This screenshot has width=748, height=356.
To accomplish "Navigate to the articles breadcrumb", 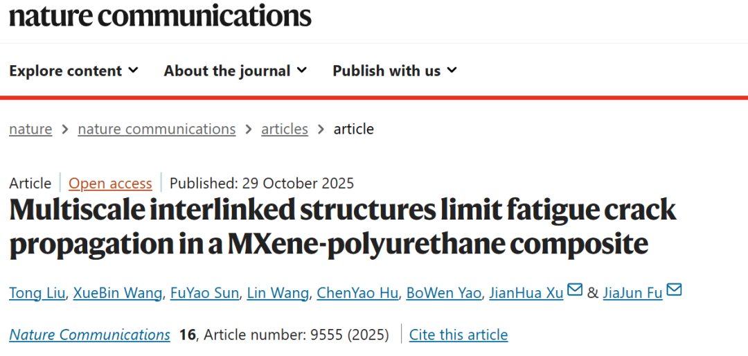I will 285,129.
